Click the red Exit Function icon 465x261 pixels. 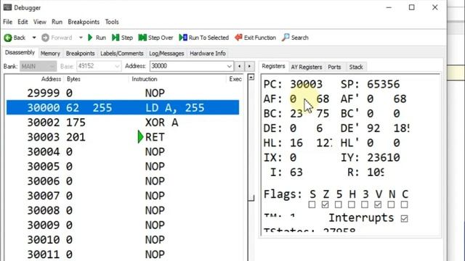coord(238,38)
